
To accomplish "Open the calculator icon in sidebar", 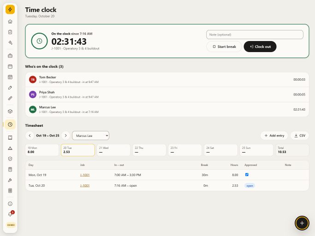I will click(x=10, y=191).
